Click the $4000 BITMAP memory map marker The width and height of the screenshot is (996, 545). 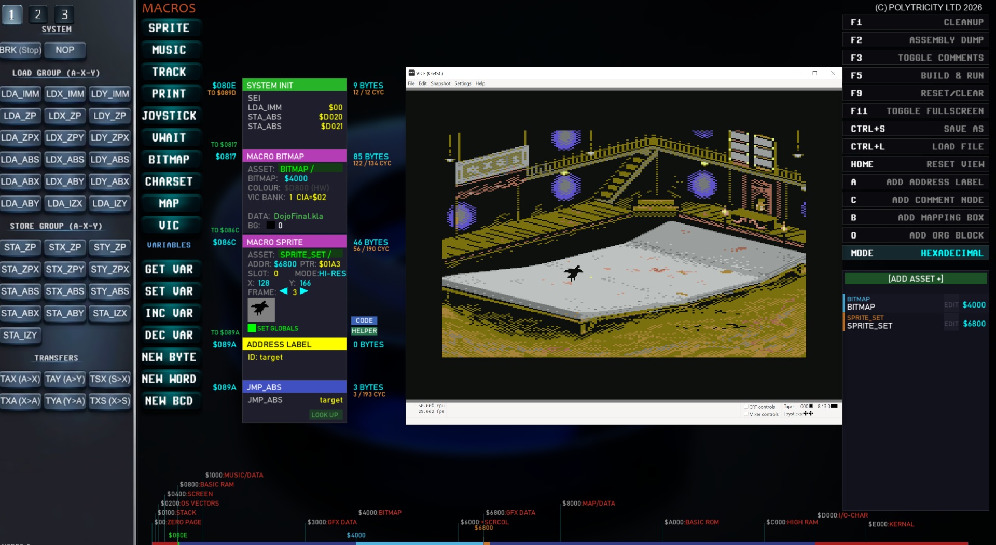click(x=380, y=513)
